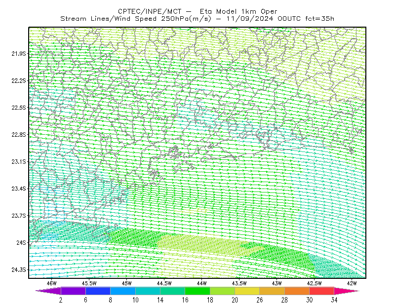This screenshot has height=305, width=395.
Task: Click the cyan 10–14 m/s legend swatch
Action: point(148,291)
